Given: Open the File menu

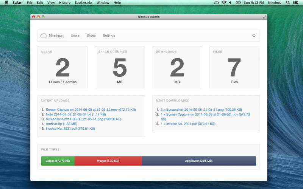Looking at the screenshot, I should tap(30, 3).
